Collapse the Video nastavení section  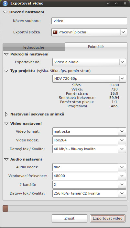[x=6, y=124]
